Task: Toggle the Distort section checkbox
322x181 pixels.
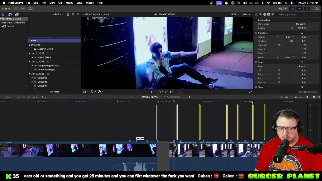Action: (256, 87)
